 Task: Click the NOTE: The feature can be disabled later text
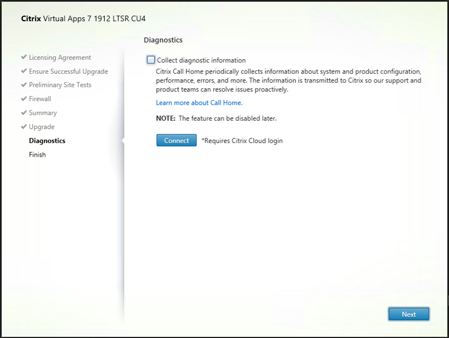point(216,118)
